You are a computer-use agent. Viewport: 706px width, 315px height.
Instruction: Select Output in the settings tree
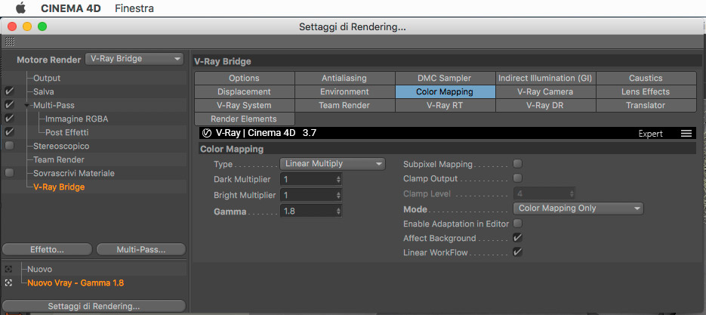47,78
